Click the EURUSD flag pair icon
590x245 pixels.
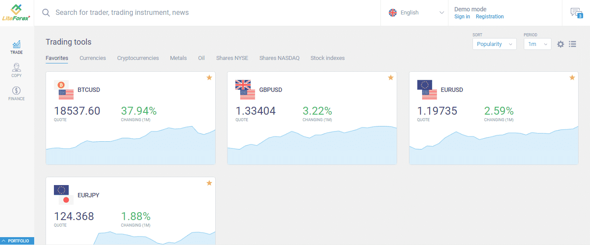pyautogui.click(x=427, y=90)
